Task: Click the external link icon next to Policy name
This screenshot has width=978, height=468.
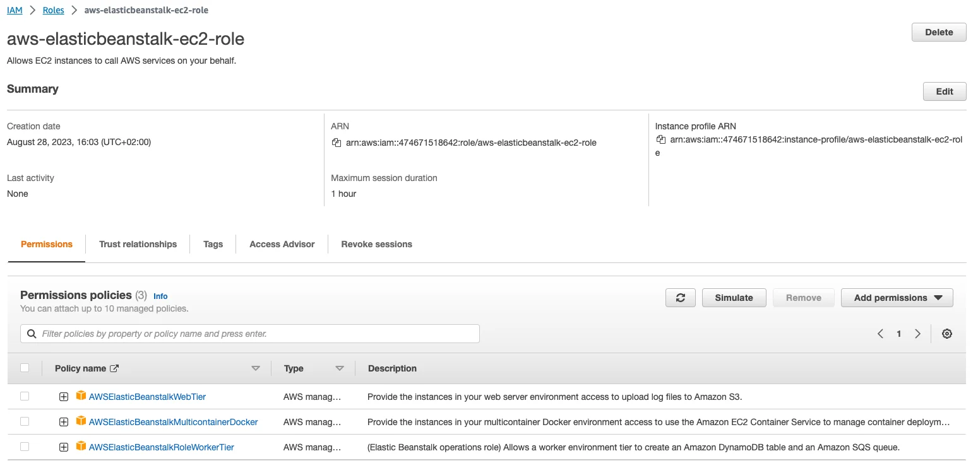Action: (114, 368)
